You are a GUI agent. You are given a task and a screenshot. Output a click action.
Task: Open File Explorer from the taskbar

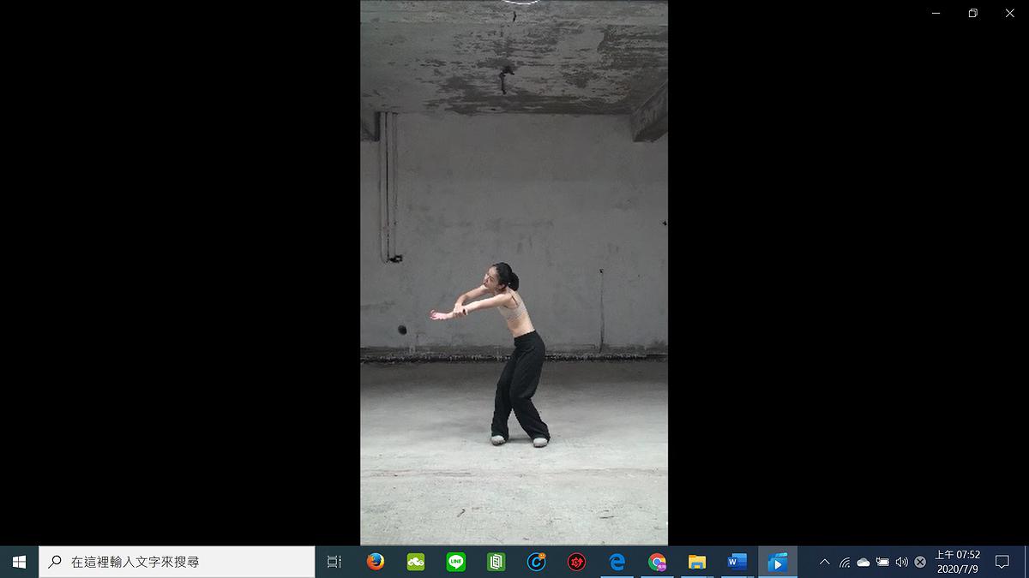pyautogui.click(x=697, y=562)
